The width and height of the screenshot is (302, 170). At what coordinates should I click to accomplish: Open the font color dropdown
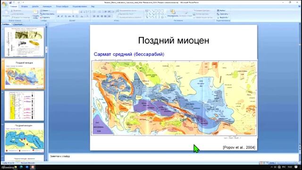pos(88,17)
